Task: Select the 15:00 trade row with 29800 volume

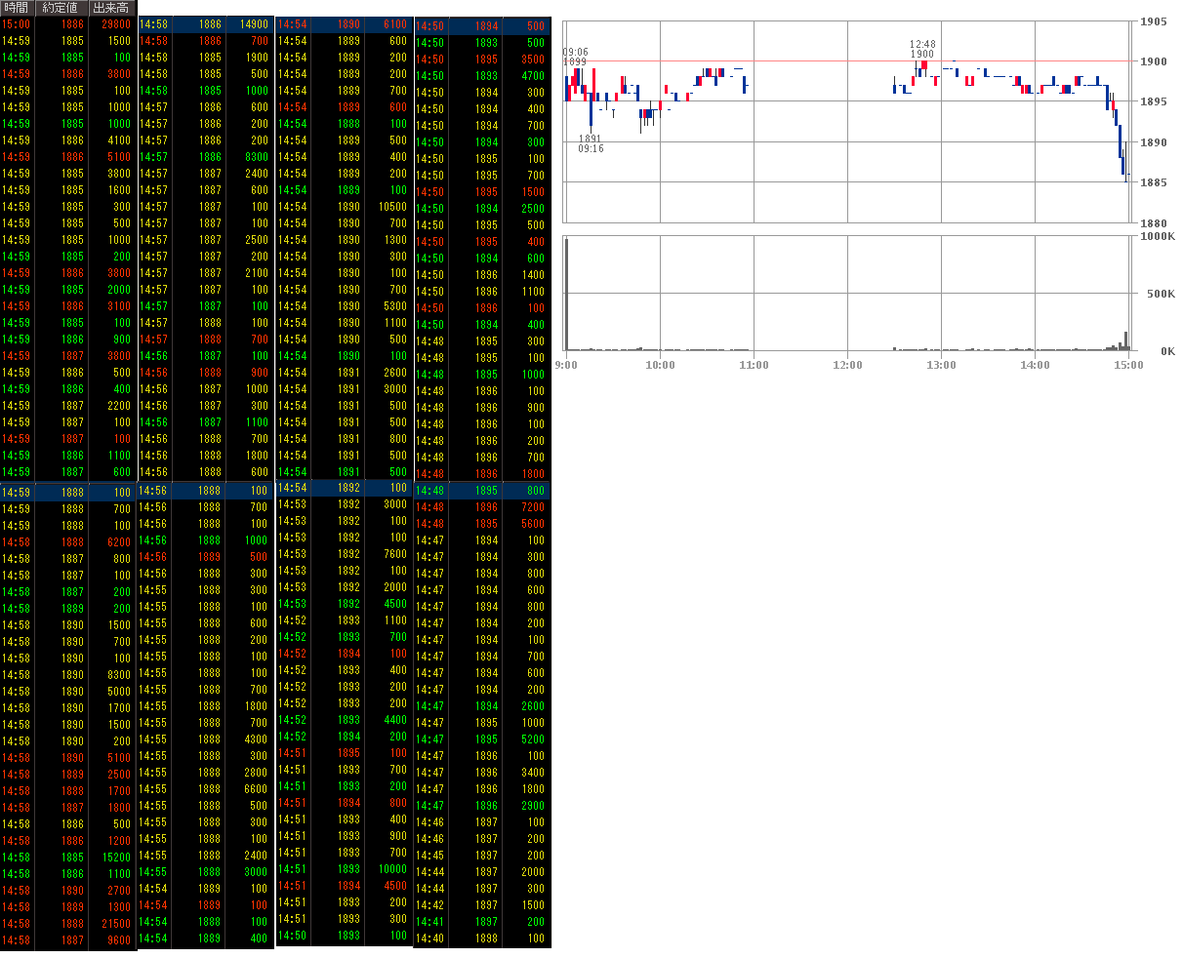Action: pyautogui.click(x=68, y=24)
